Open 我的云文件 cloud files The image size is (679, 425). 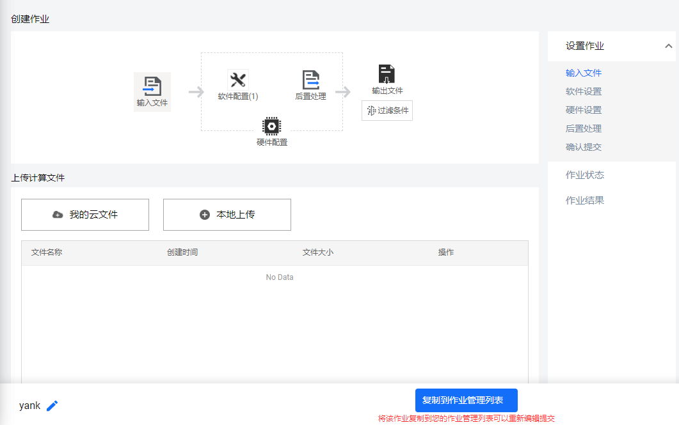[85, 215]
